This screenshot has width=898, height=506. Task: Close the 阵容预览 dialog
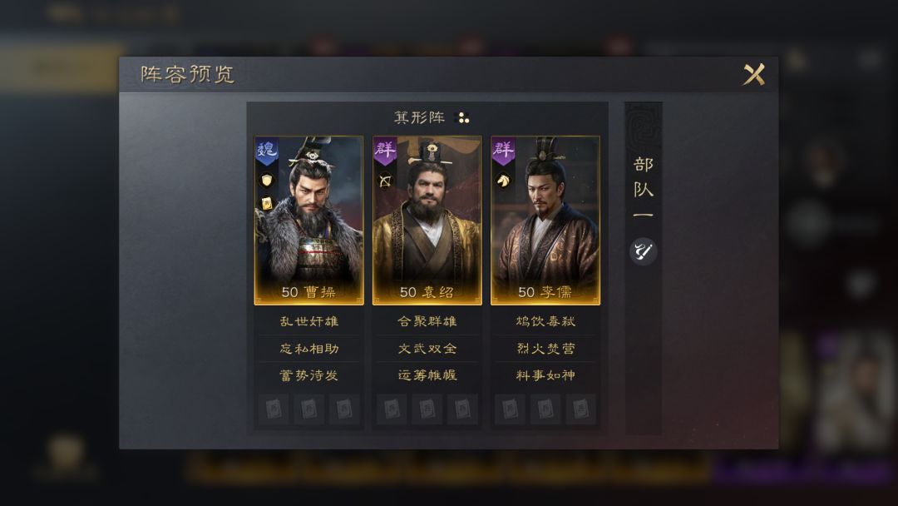click(x=753, y=75)
